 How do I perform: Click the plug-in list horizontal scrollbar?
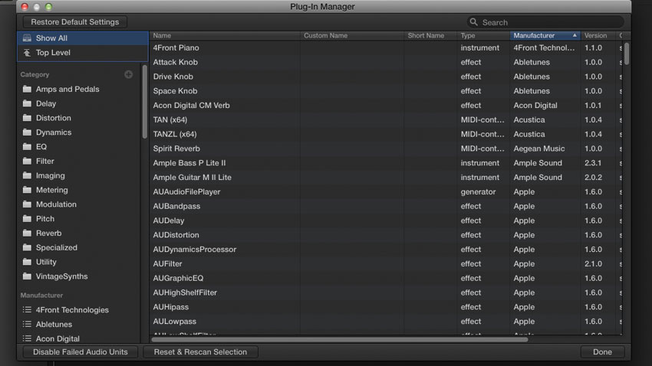pos(340,339)
